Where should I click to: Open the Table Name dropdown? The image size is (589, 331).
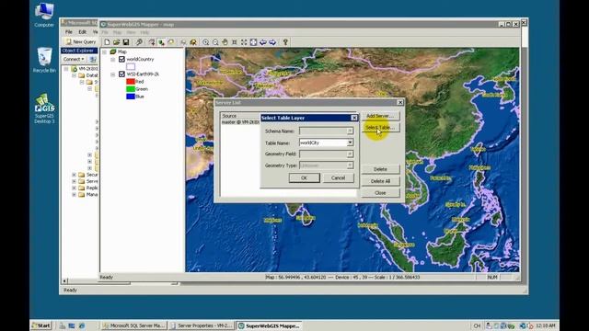[x=350, y=143]
